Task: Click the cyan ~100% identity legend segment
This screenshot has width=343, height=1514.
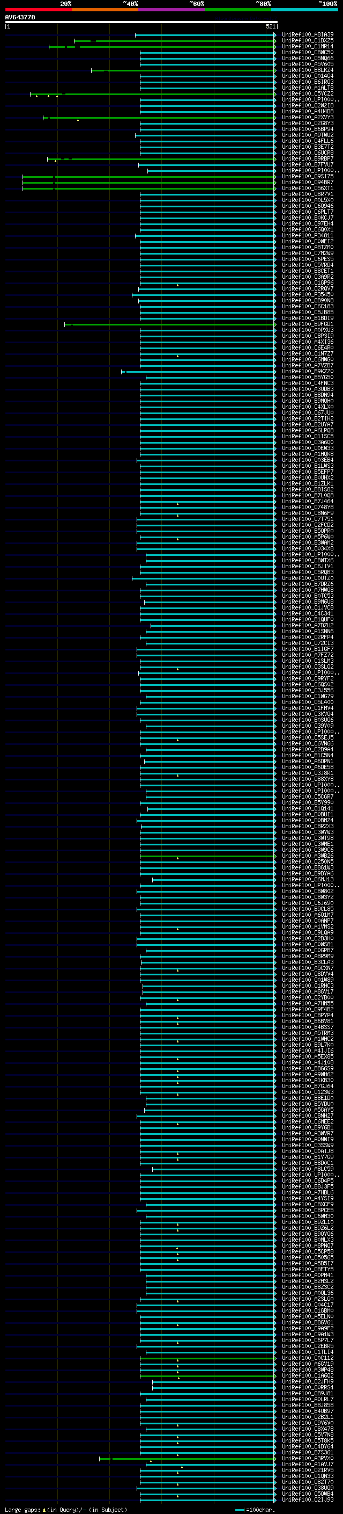Action: pos(304,10)
